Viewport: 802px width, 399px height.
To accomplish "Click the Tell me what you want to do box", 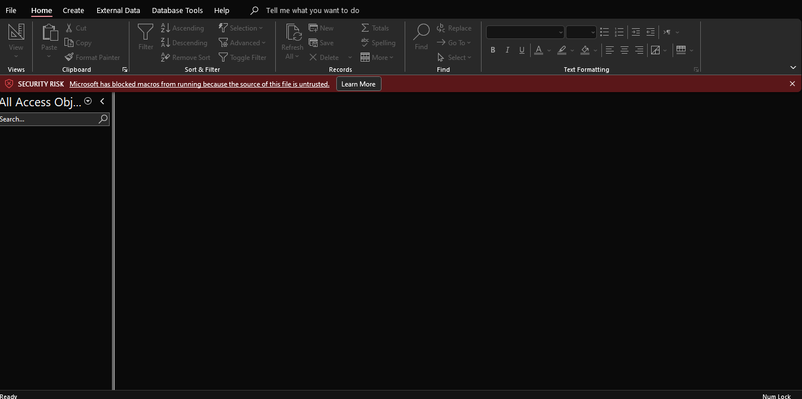I will (x=313, y=10).
